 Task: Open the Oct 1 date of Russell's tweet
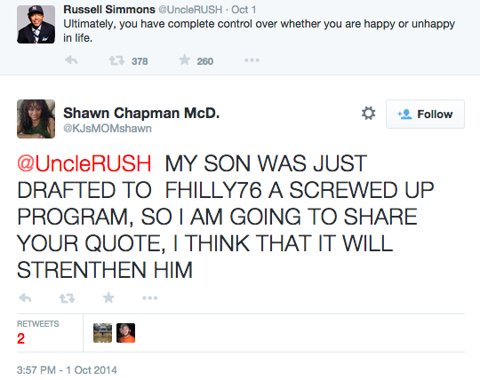click(244, 10)
